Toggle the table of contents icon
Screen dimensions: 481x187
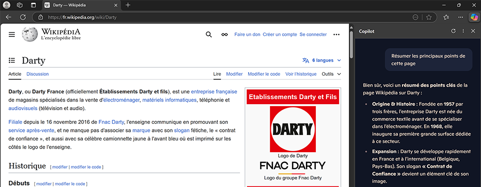(x=12, y=60)
